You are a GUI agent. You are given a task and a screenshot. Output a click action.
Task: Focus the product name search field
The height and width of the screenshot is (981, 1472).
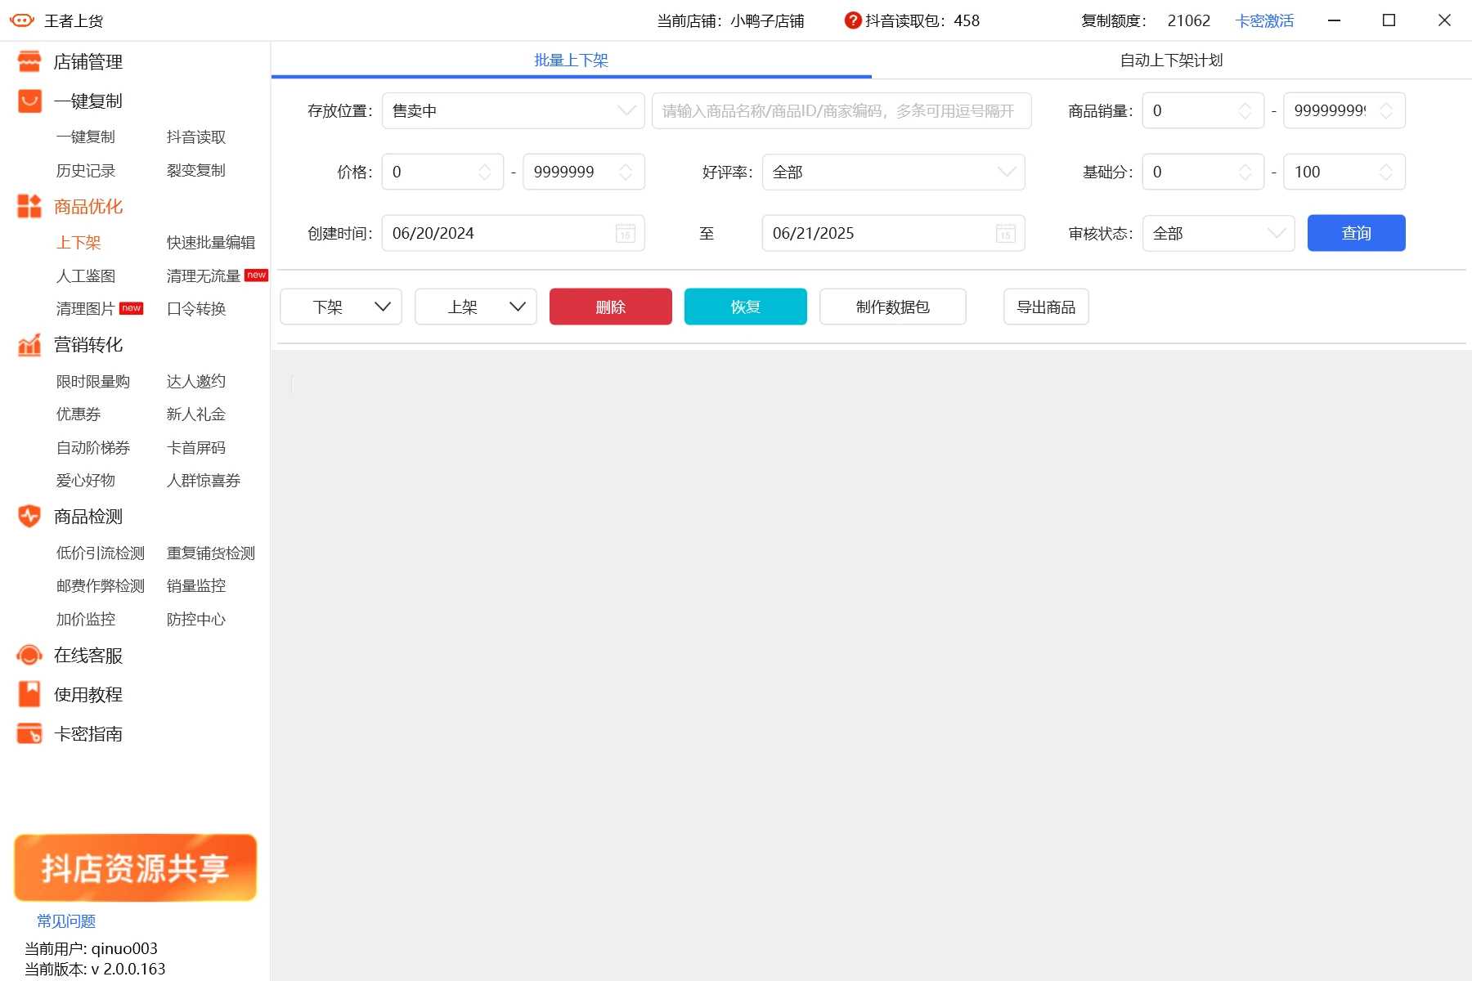841,110
